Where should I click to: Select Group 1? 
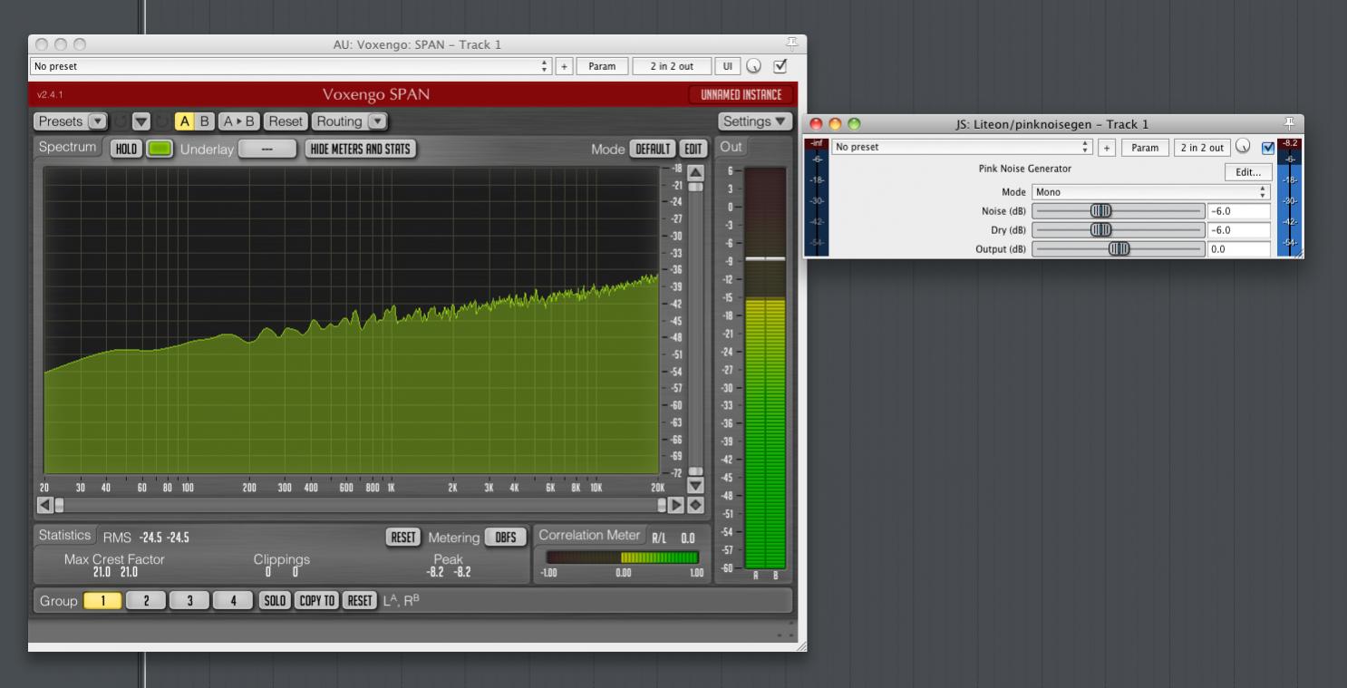tap(102, 600)
